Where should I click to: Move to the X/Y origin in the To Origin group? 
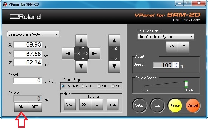pyautogui.click(x=85, y=105)
